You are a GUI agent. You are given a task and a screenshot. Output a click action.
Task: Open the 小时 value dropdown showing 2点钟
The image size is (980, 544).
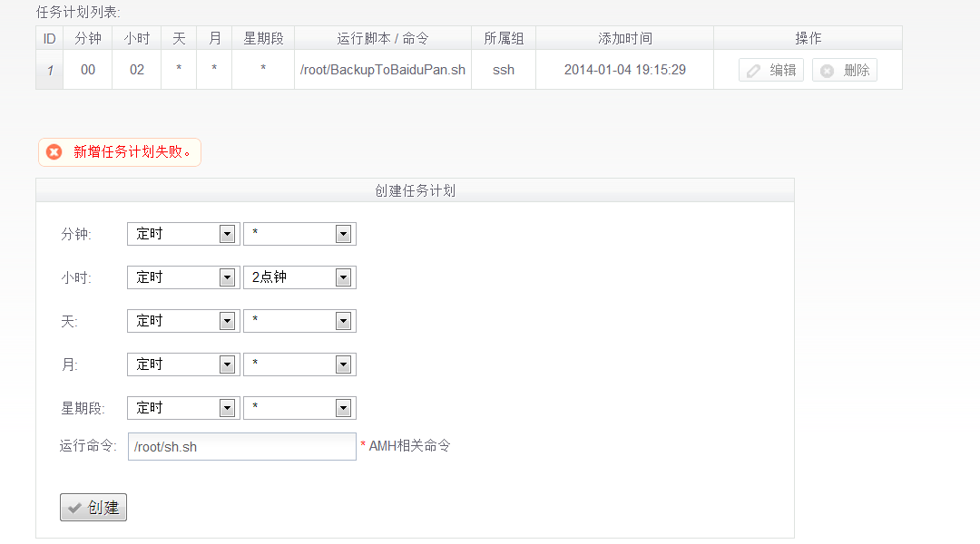click(299, 277)
